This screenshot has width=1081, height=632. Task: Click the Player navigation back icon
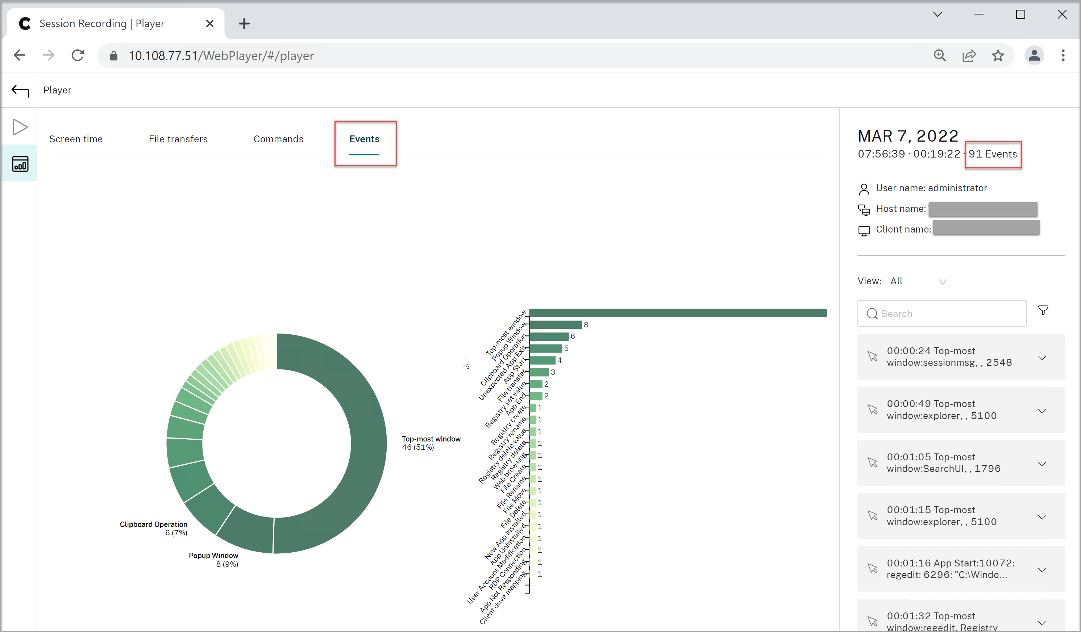(x=20, y=89)
